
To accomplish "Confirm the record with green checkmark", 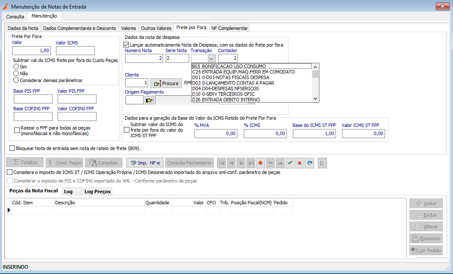I will [x=290, y=163].
